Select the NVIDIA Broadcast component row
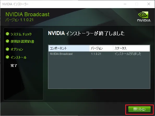 pos(99,54)
